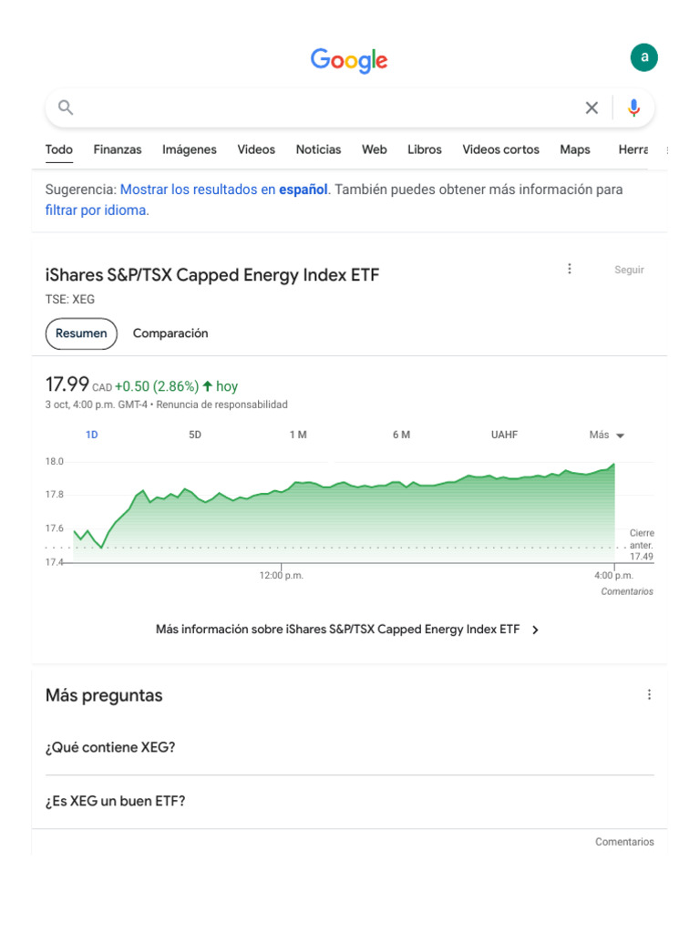Switch to the Web tab

pyautogui.click(x=375, y=149)
